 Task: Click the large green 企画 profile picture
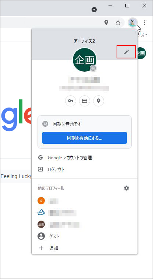85,60
